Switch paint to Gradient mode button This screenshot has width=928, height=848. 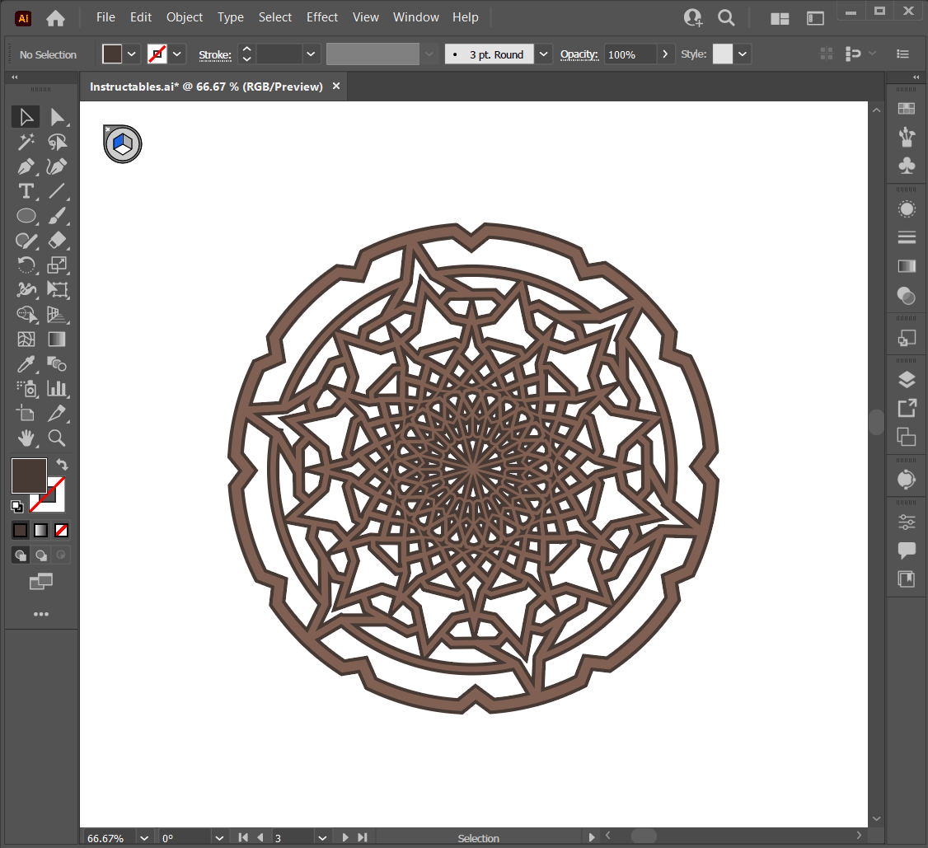click(x=40, y=530)
